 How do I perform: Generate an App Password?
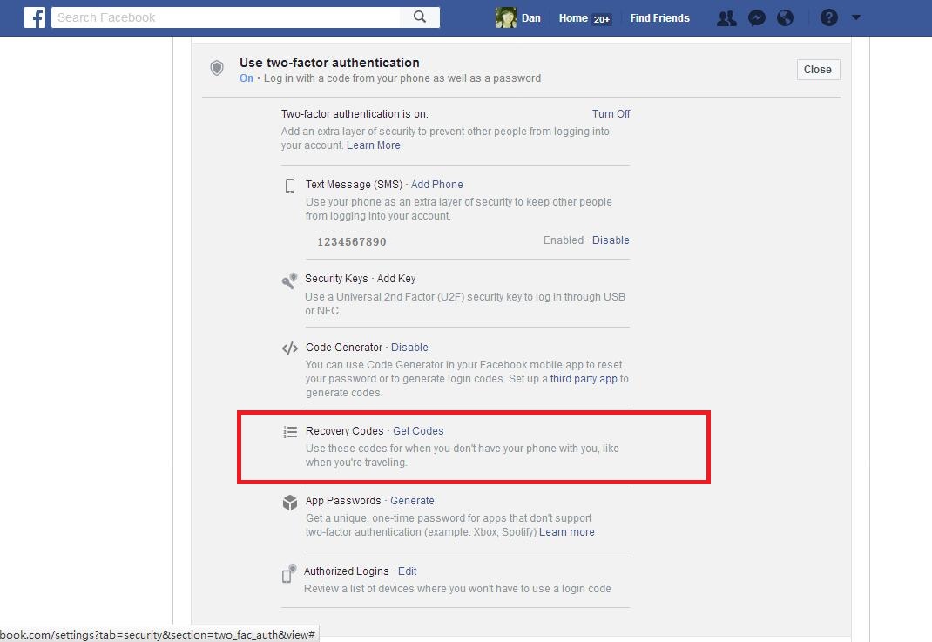(412, 501)
